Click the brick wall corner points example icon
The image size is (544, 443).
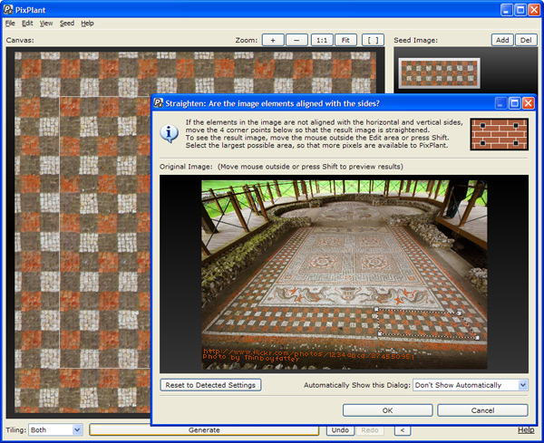pyautogui.click(x=500, y=134)
